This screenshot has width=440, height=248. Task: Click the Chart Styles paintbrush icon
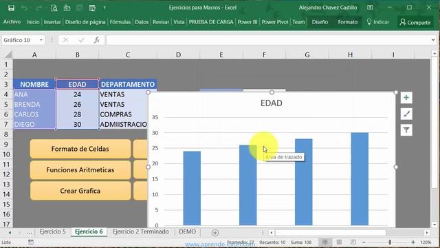point(406,114)
